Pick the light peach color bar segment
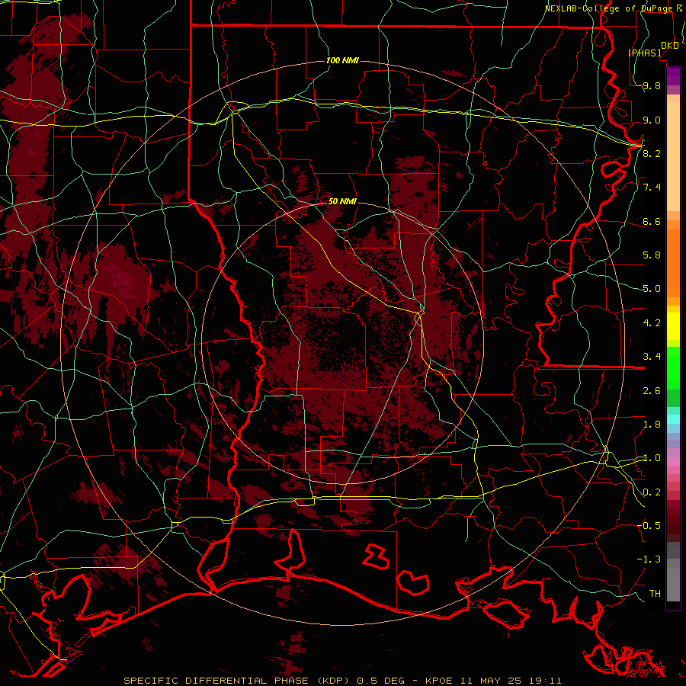The height and width of the screenshot is (686, 686). tap(673, 156)
